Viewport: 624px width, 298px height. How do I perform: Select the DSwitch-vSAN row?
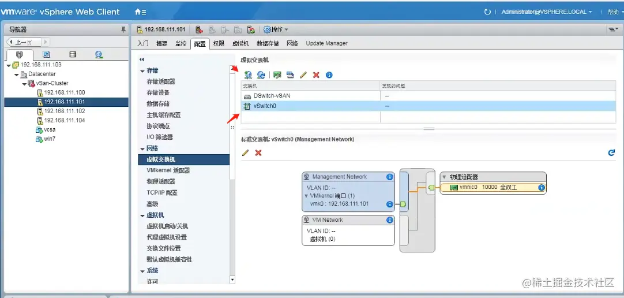[x=428, y=96]
